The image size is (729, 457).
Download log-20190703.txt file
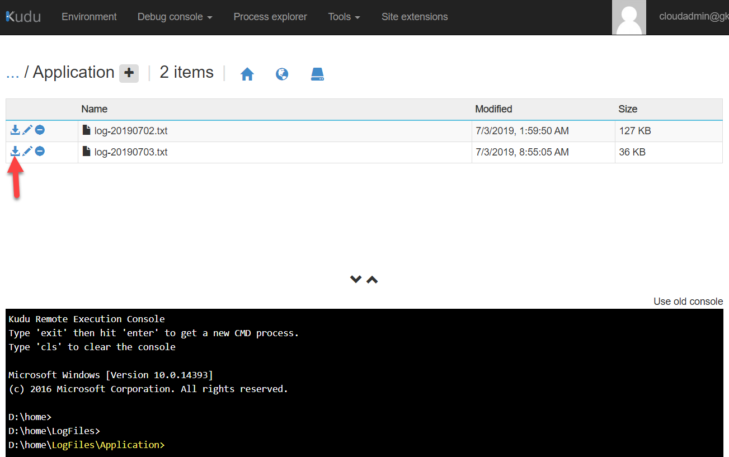pyautogui.click(x=15, y=152)
